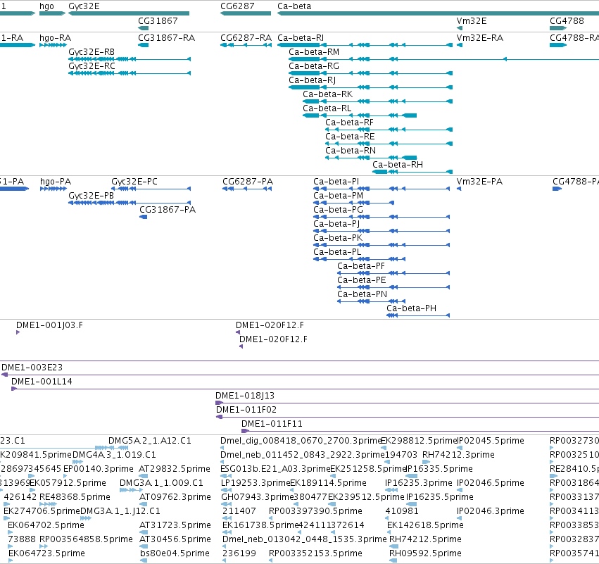Select the AT29832.5prime EST
This screenshot has width=599, height=564.
coord(175,469)
